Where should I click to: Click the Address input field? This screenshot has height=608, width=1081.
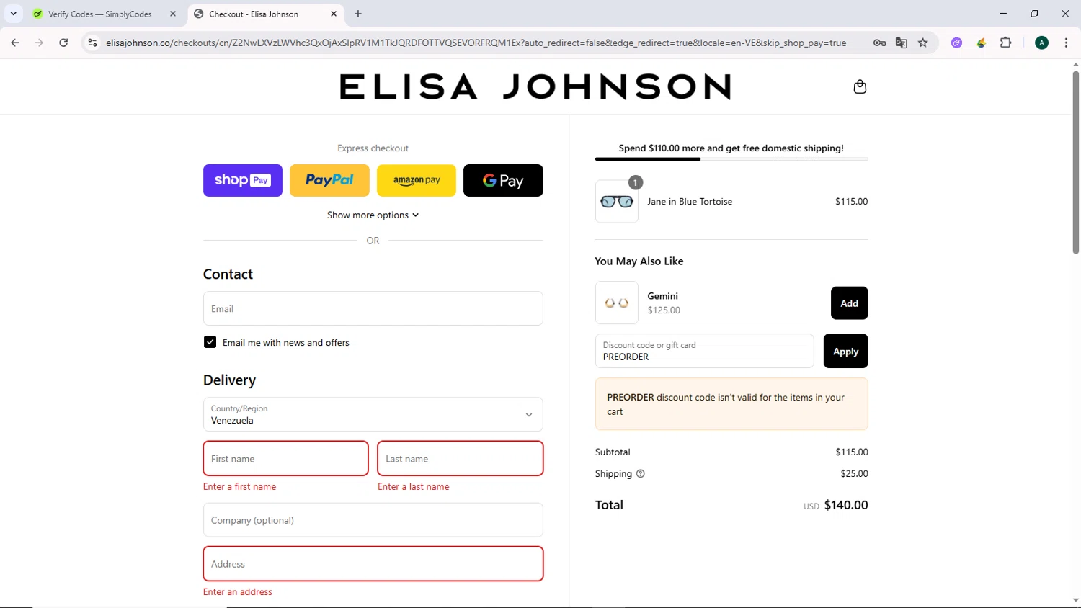coord(373,564)
